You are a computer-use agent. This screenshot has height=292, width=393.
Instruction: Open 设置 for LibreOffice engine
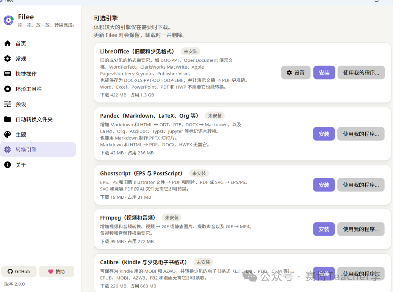[x=296, y=73]
